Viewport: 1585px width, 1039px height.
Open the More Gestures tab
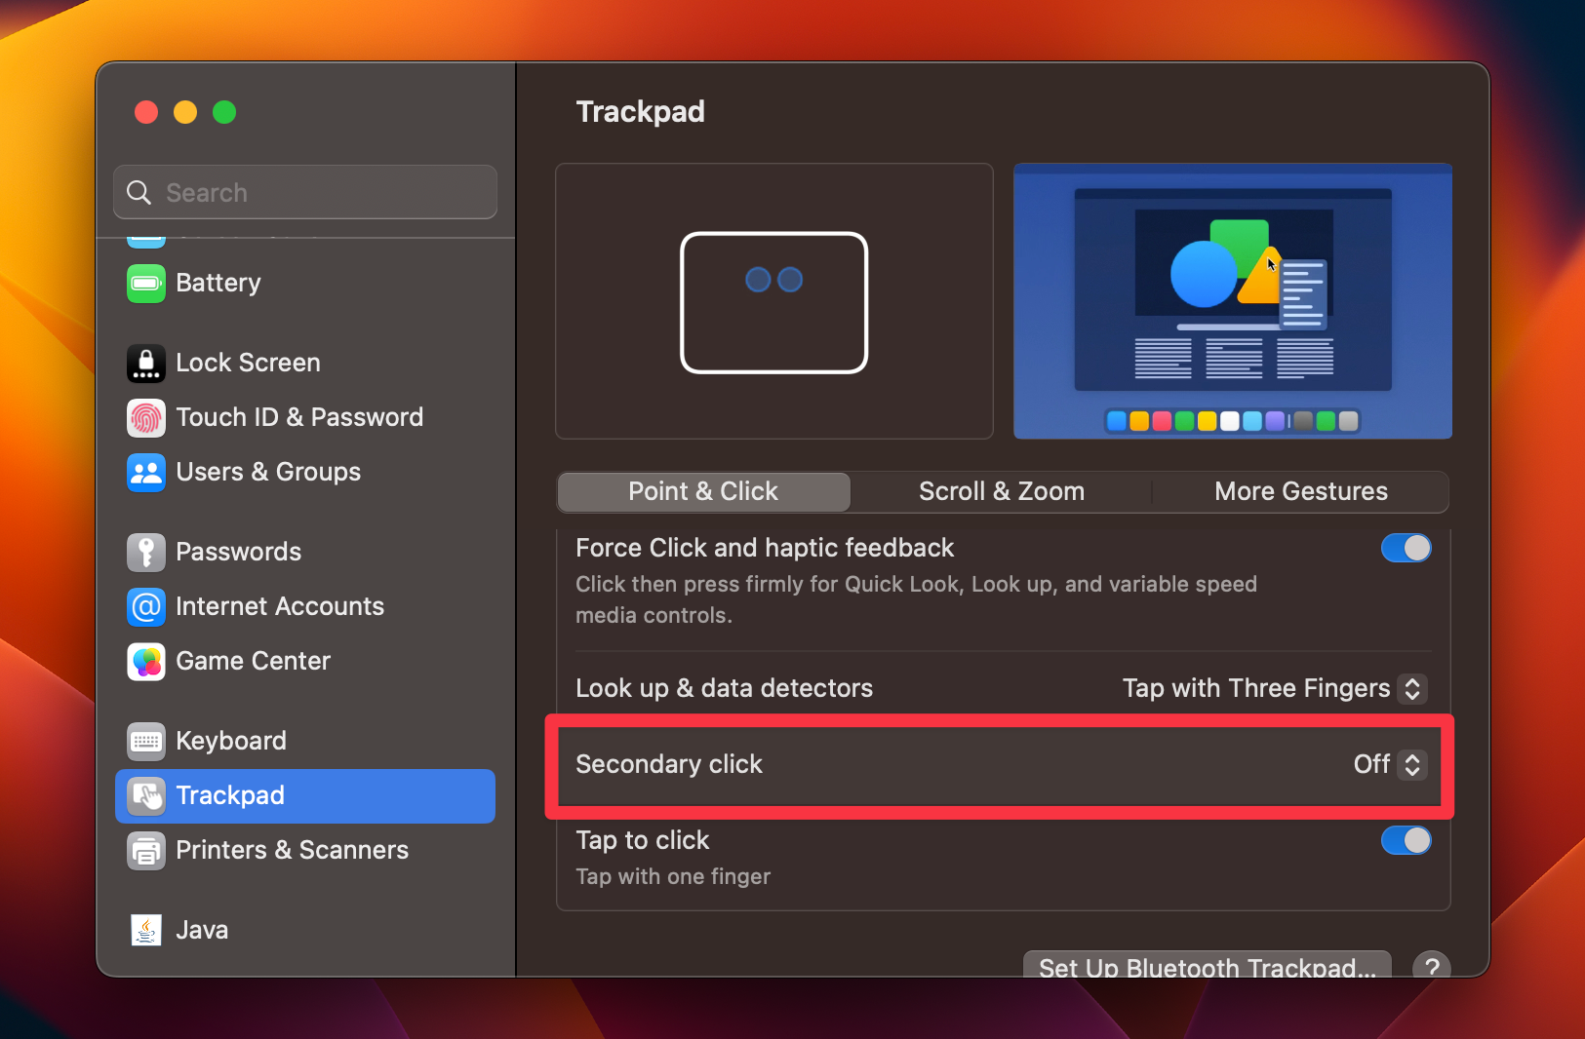[1301, 491]
